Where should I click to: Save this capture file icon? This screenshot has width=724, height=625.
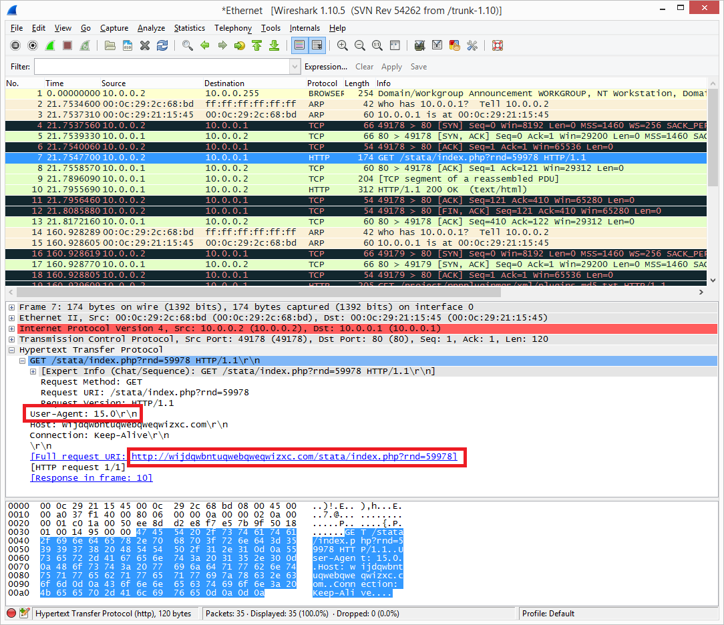pos(128,45)
